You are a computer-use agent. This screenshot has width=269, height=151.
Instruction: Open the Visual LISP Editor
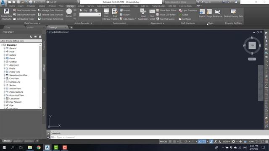(166, 15)
